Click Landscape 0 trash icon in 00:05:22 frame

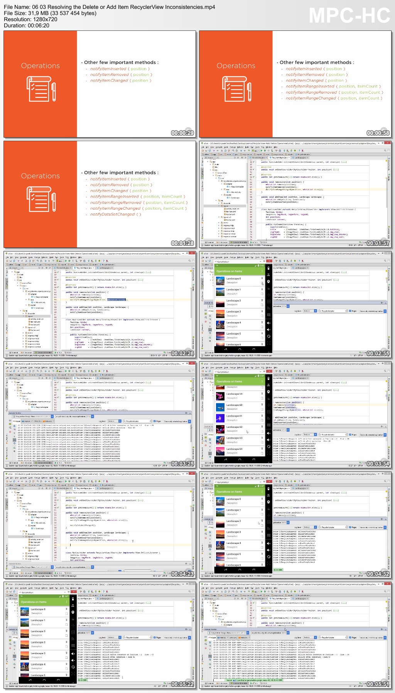coord(67,609)
